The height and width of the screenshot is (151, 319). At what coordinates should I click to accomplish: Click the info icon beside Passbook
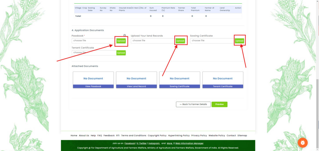coord(125,35)
